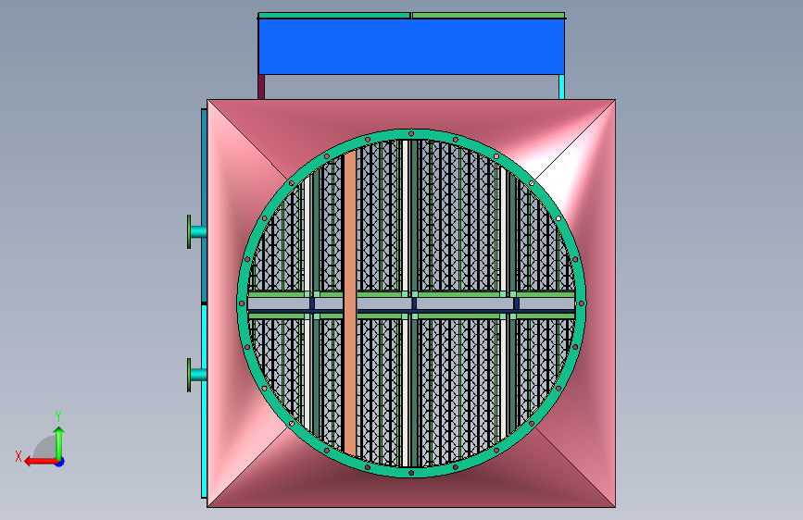Select the large blue box atop the model
The height and width of the screenshot is (520, 803).
[411, 46]
